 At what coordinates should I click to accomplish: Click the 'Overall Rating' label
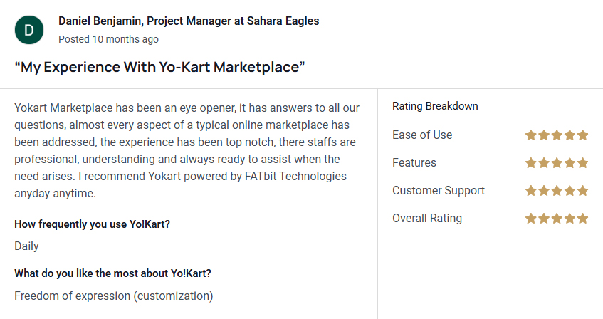point(427,218)
